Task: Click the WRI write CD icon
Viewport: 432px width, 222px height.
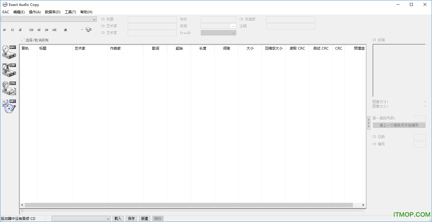Action: [9, 106]
